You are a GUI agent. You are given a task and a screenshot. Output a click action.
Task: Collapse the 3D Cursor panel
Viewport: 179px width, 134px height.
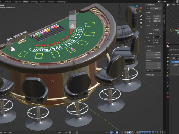coord(150,47)
